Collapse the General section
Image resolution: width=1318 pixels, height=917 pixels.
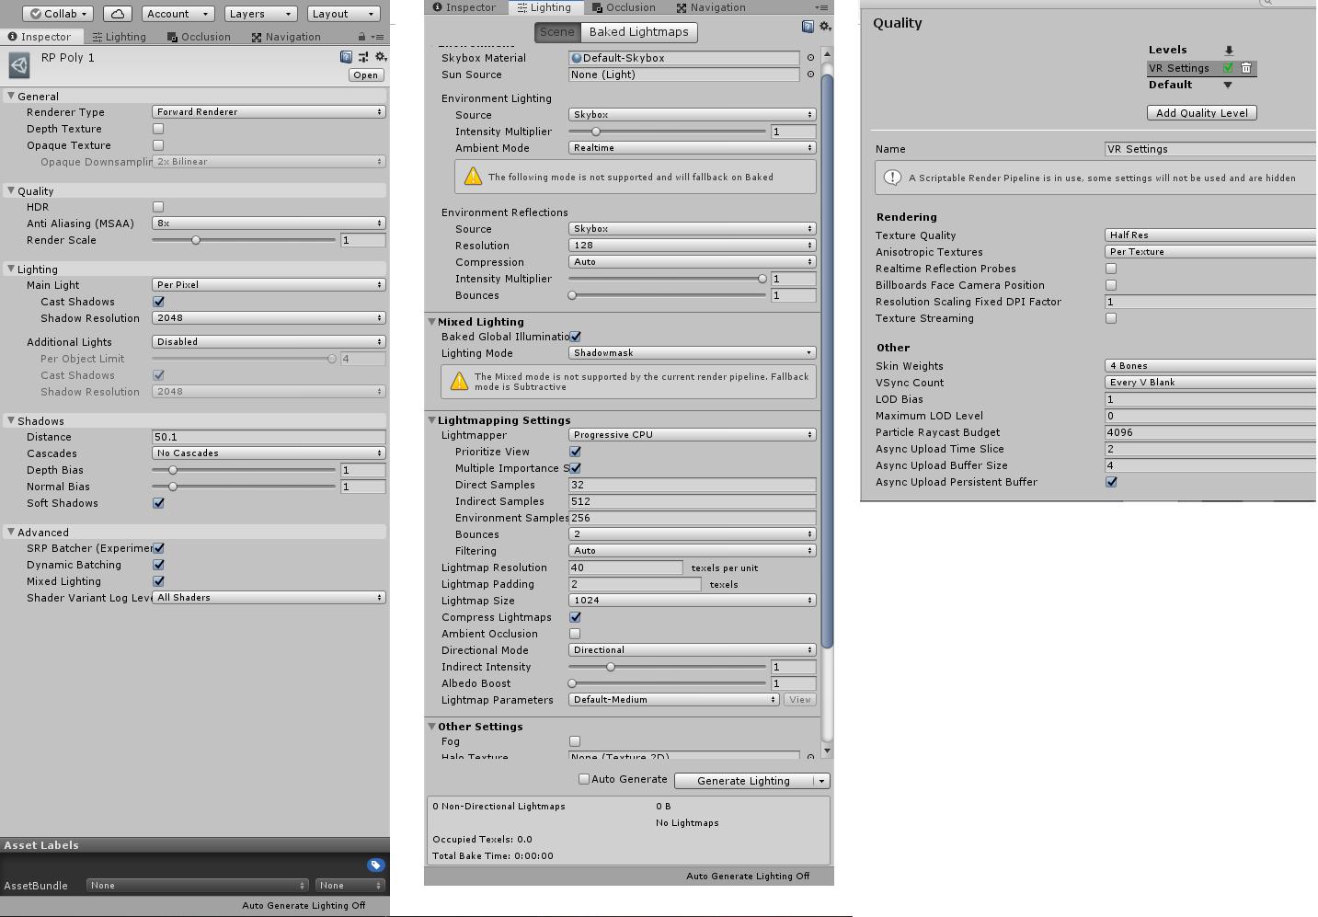[x=11, y=96]
